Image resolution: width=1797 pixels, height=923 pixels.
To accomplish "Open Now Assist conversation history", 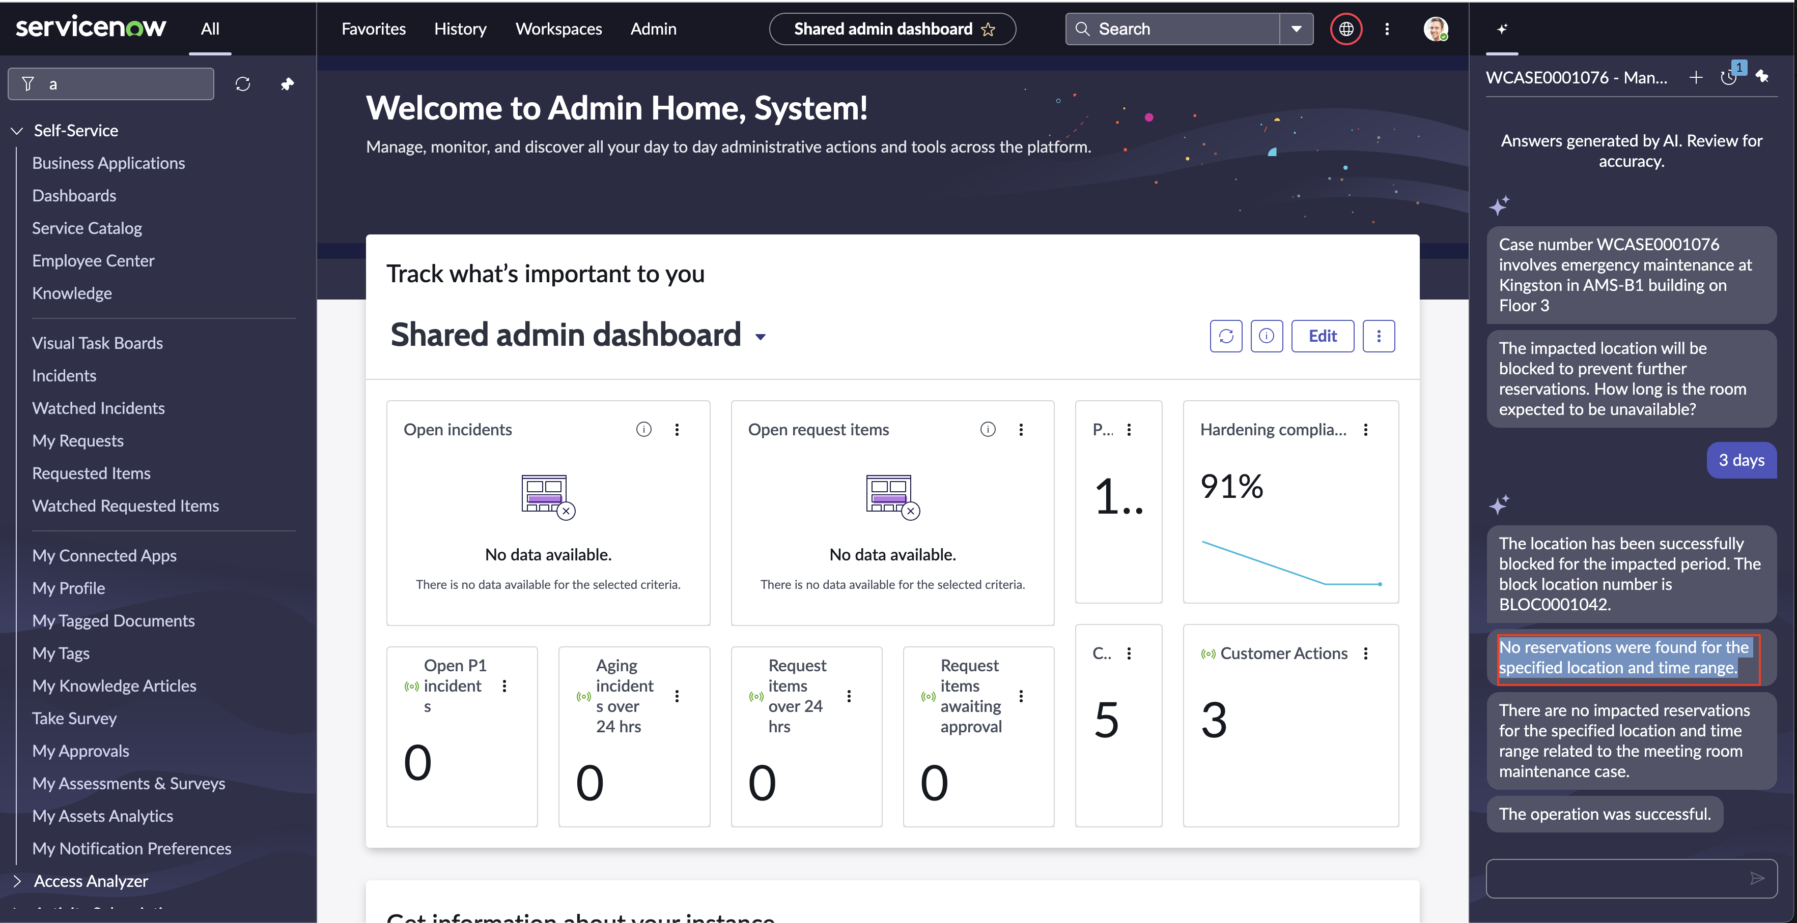I will 1729,77.
